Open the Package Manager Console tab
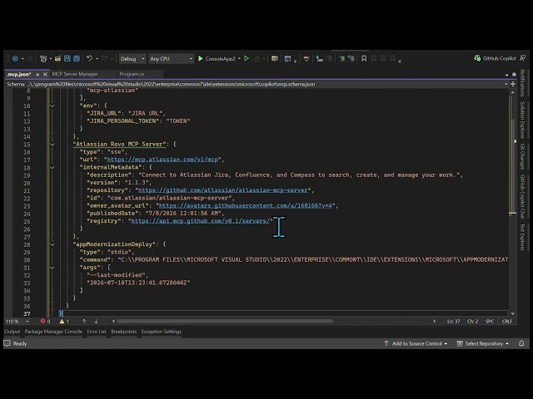Image resolution: width=533 pixels, height=399 pixels. click(53, 332)
